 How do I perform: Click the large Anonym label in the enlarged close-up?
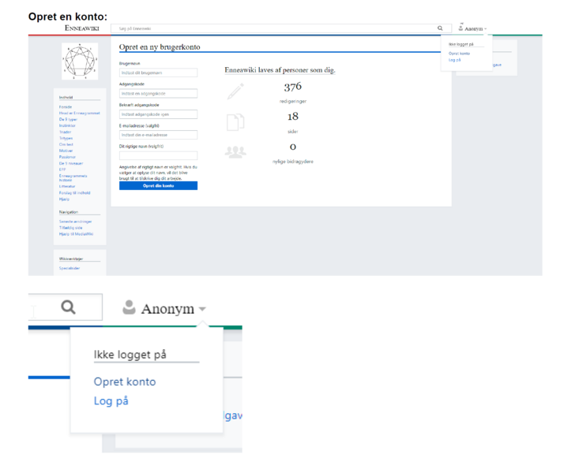tap(167, 309)
